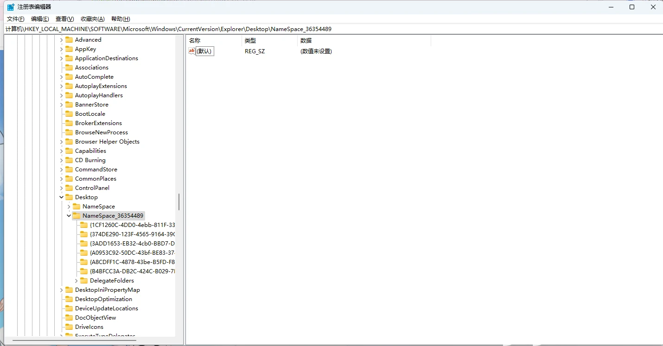Open the 文件(F) menu
The image size is (663, 346).
(x=16, y=19)
